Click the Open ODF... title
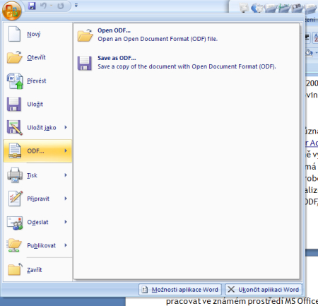The height and width of the screenshot is (306, 318). coord(114,30)
